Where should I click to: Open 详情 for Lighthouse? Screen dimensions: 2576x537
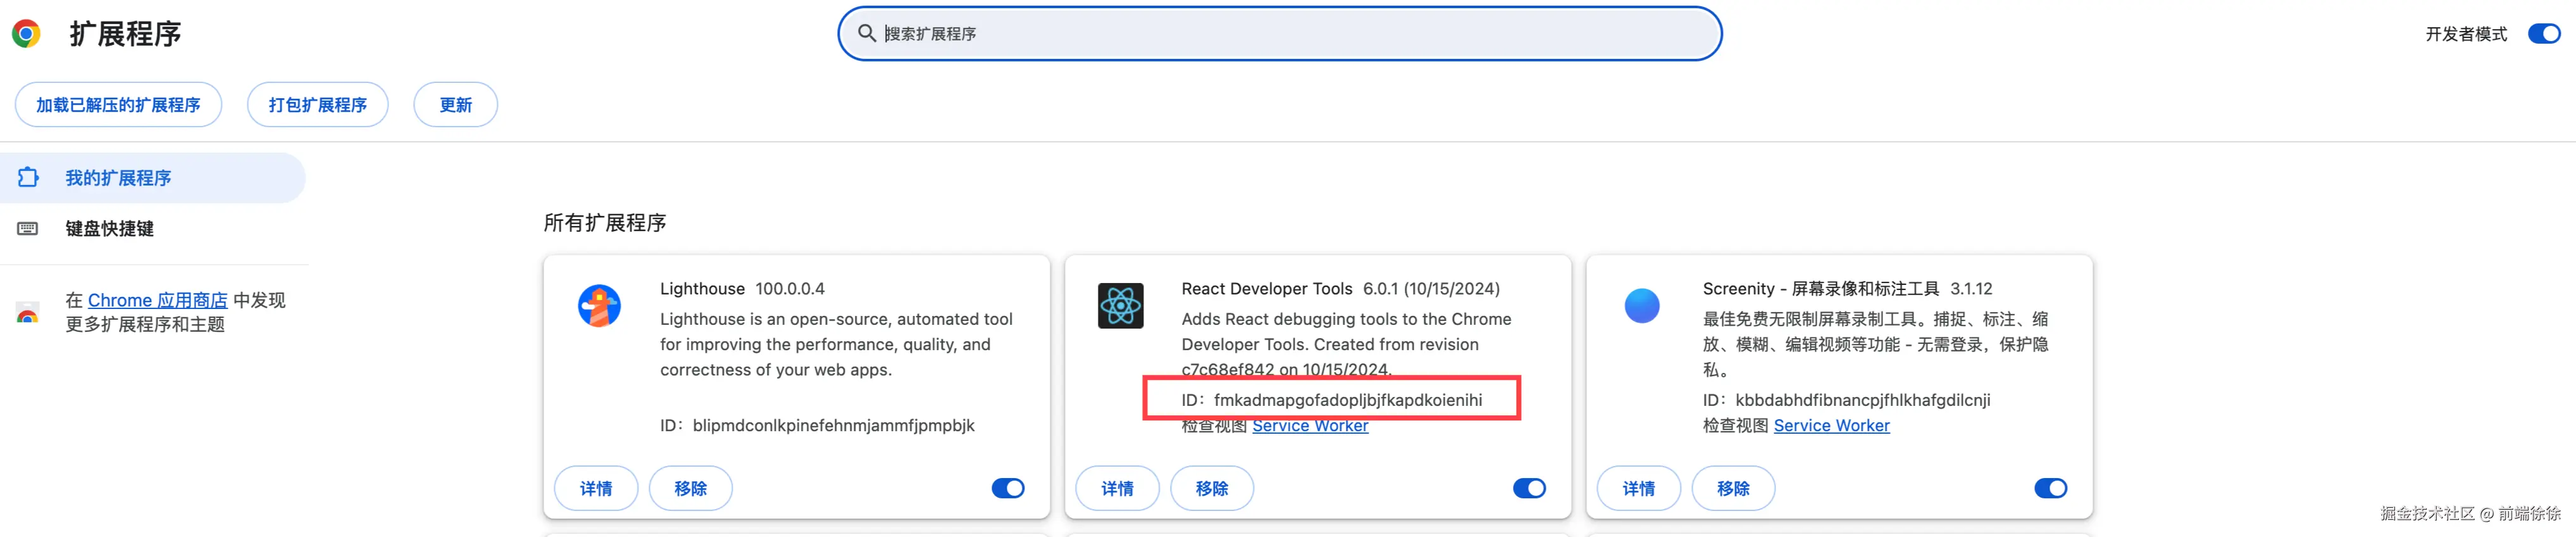tap(596, 488)
